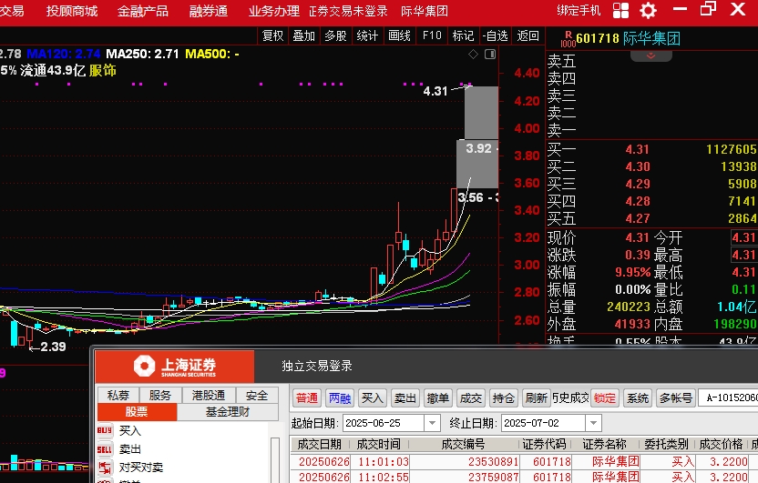758x483 pixels.
Task: Click the 多帐号 toolbar button
Action: point(675,398)
